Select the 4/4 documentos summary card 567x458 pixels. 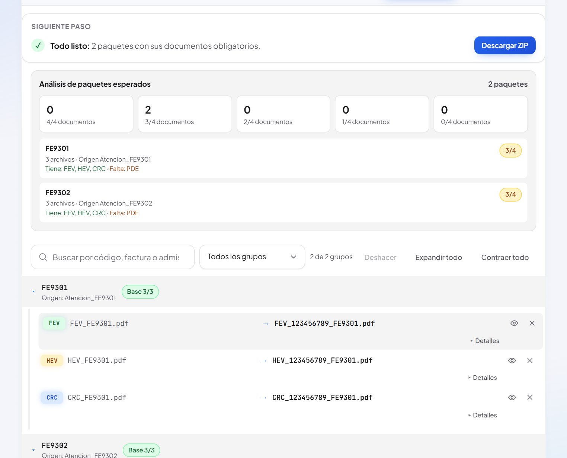(x=86, y=114)
